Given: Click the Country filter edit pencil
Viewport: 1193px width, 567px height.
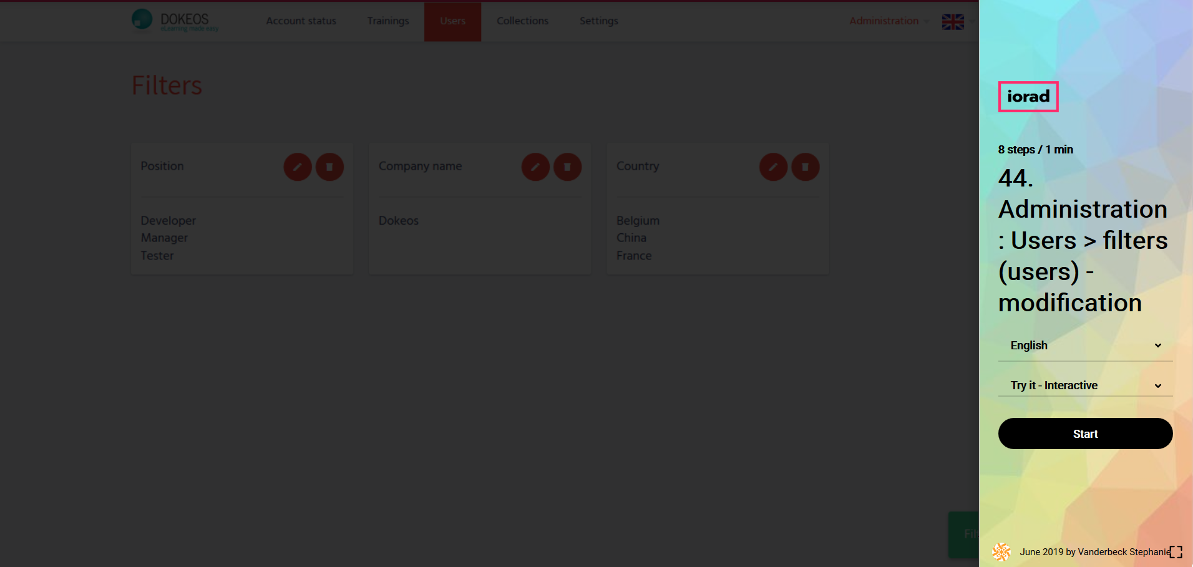Looking at the screenshot, I should point(773,167).
